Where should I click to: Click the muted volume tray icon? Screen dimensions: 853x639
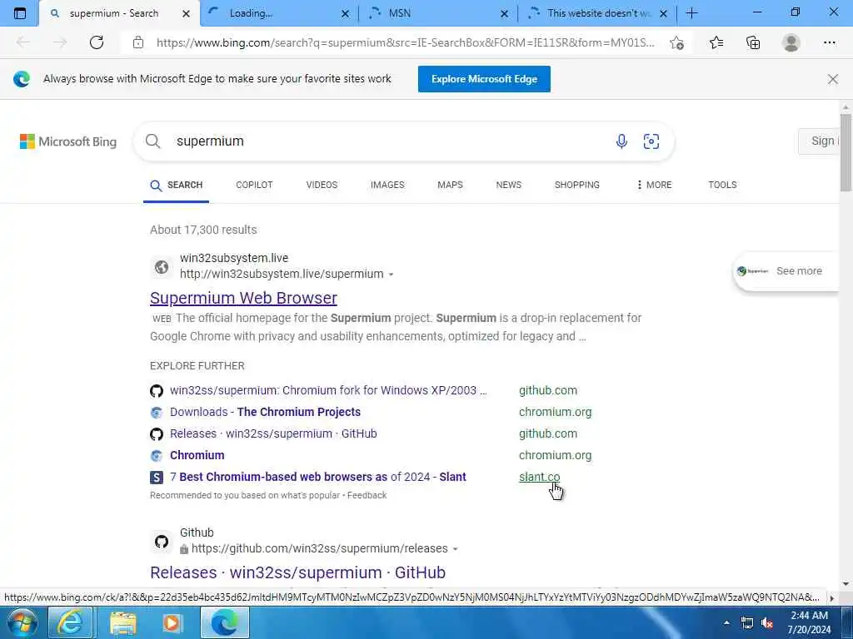(x=767, y=623)
